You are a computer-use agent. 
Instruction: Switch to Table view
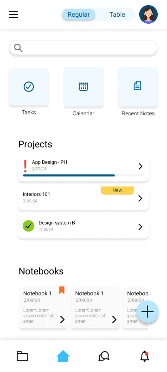[x=117, y=14]
